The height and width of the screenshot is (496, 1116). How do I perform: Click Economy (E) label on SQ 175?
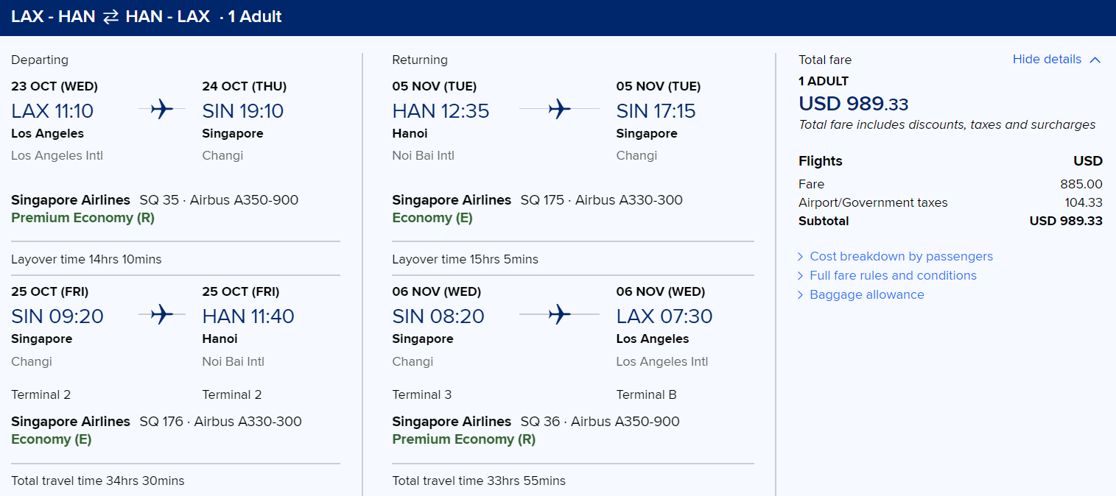(432, 218)
